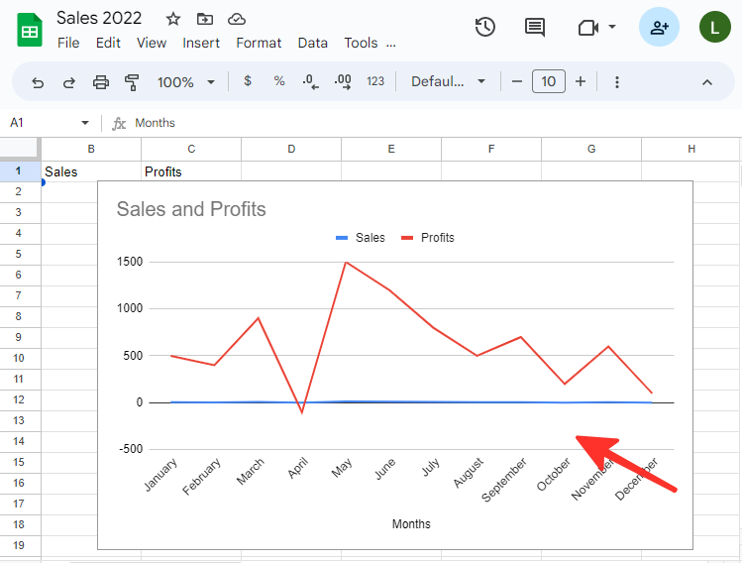Activate the Paint format roller icon
The width and height of the screenshot is (742, 563).
coord(132,82)
